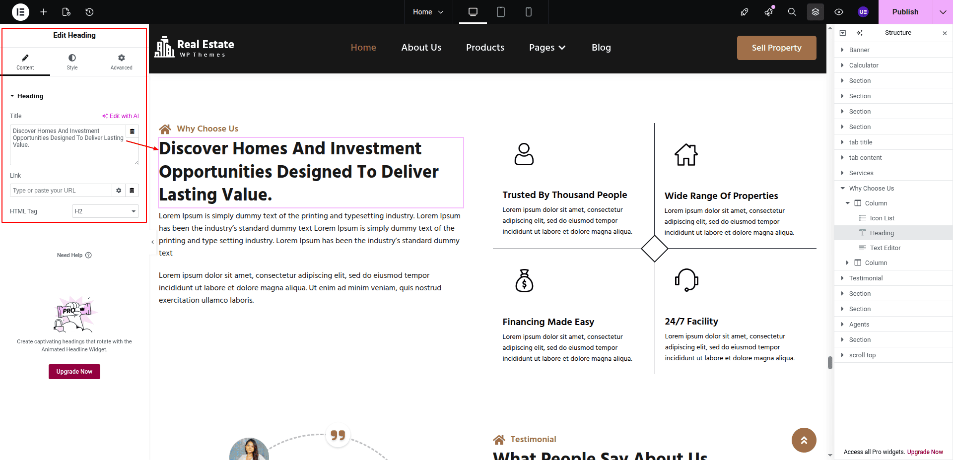Viewport: 953px width, 460px height.
Task: Click the What's New megaphone icon
Action: (x=769, y=12)
